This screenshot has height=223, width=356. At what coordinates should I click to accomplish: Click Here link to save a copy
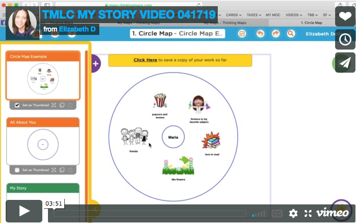(x=146, y=60)
